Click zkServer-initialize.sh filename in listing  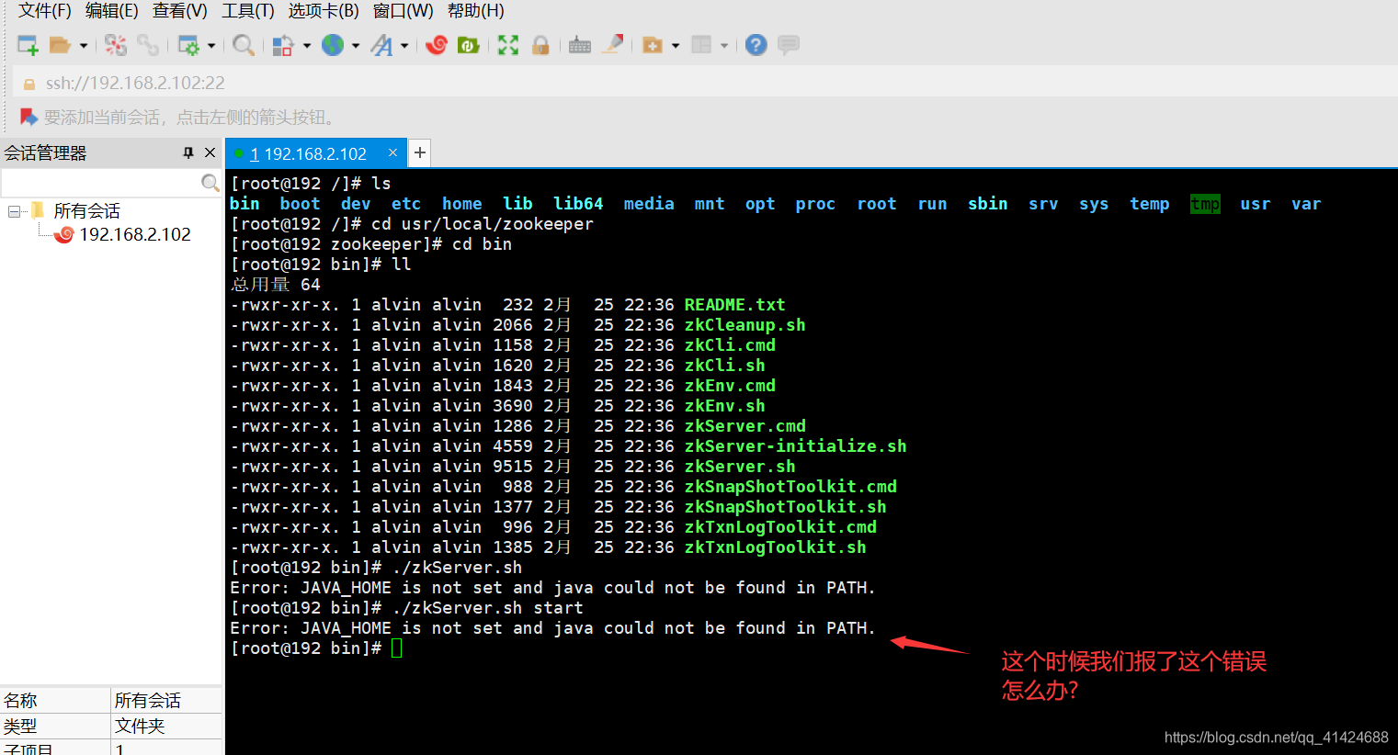(795, 446)
